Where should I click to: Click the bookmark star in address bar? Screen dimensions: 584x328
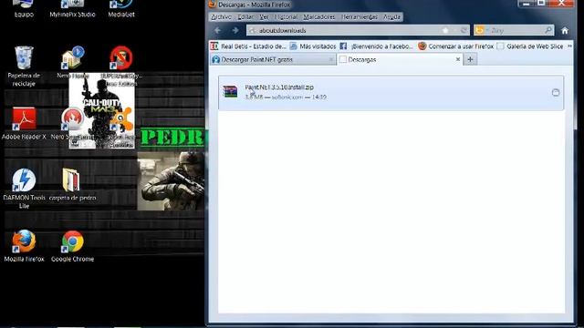click(x=445, y=30)
